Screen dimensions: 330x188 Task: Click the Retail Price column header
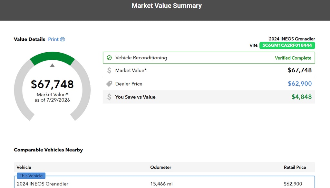(295, 167)
